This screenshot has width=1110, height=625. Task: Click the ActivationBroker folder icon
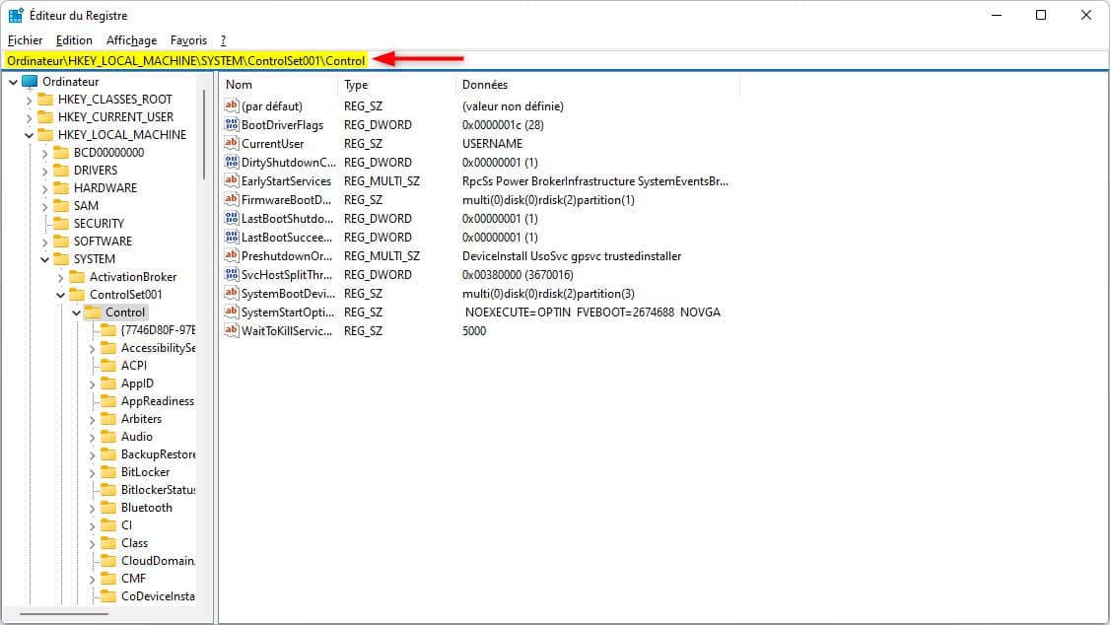coord(77,277)
